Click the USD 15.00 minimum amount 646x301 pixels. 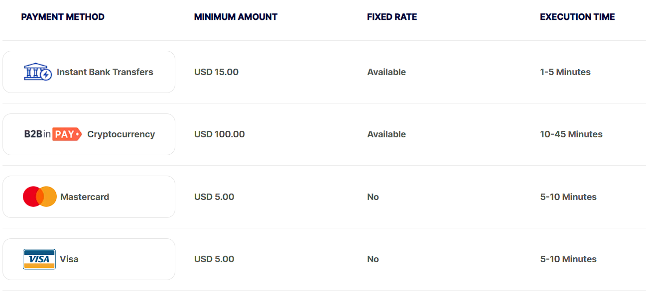[x=216, y=72]
